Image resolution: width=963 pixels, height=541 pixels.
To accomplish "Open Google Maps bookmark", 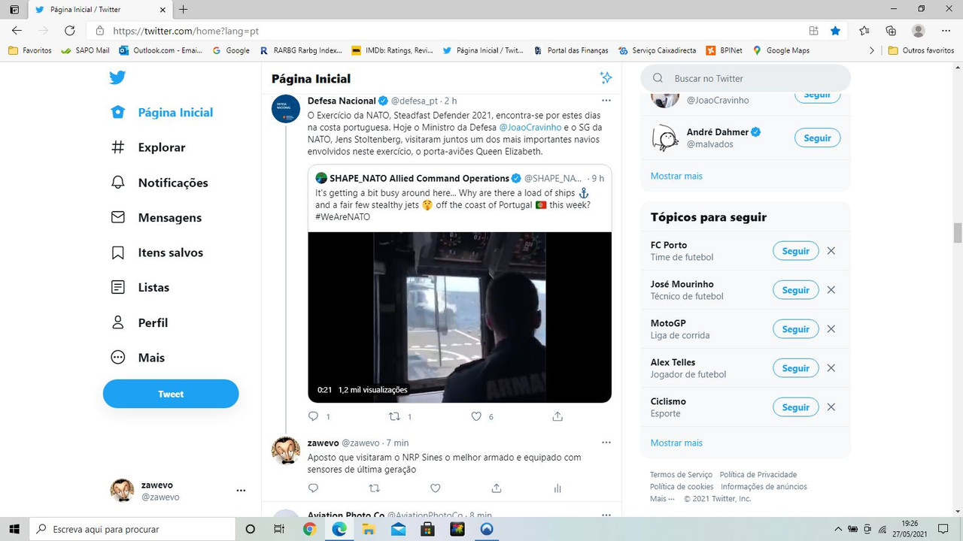I will 781,50.
